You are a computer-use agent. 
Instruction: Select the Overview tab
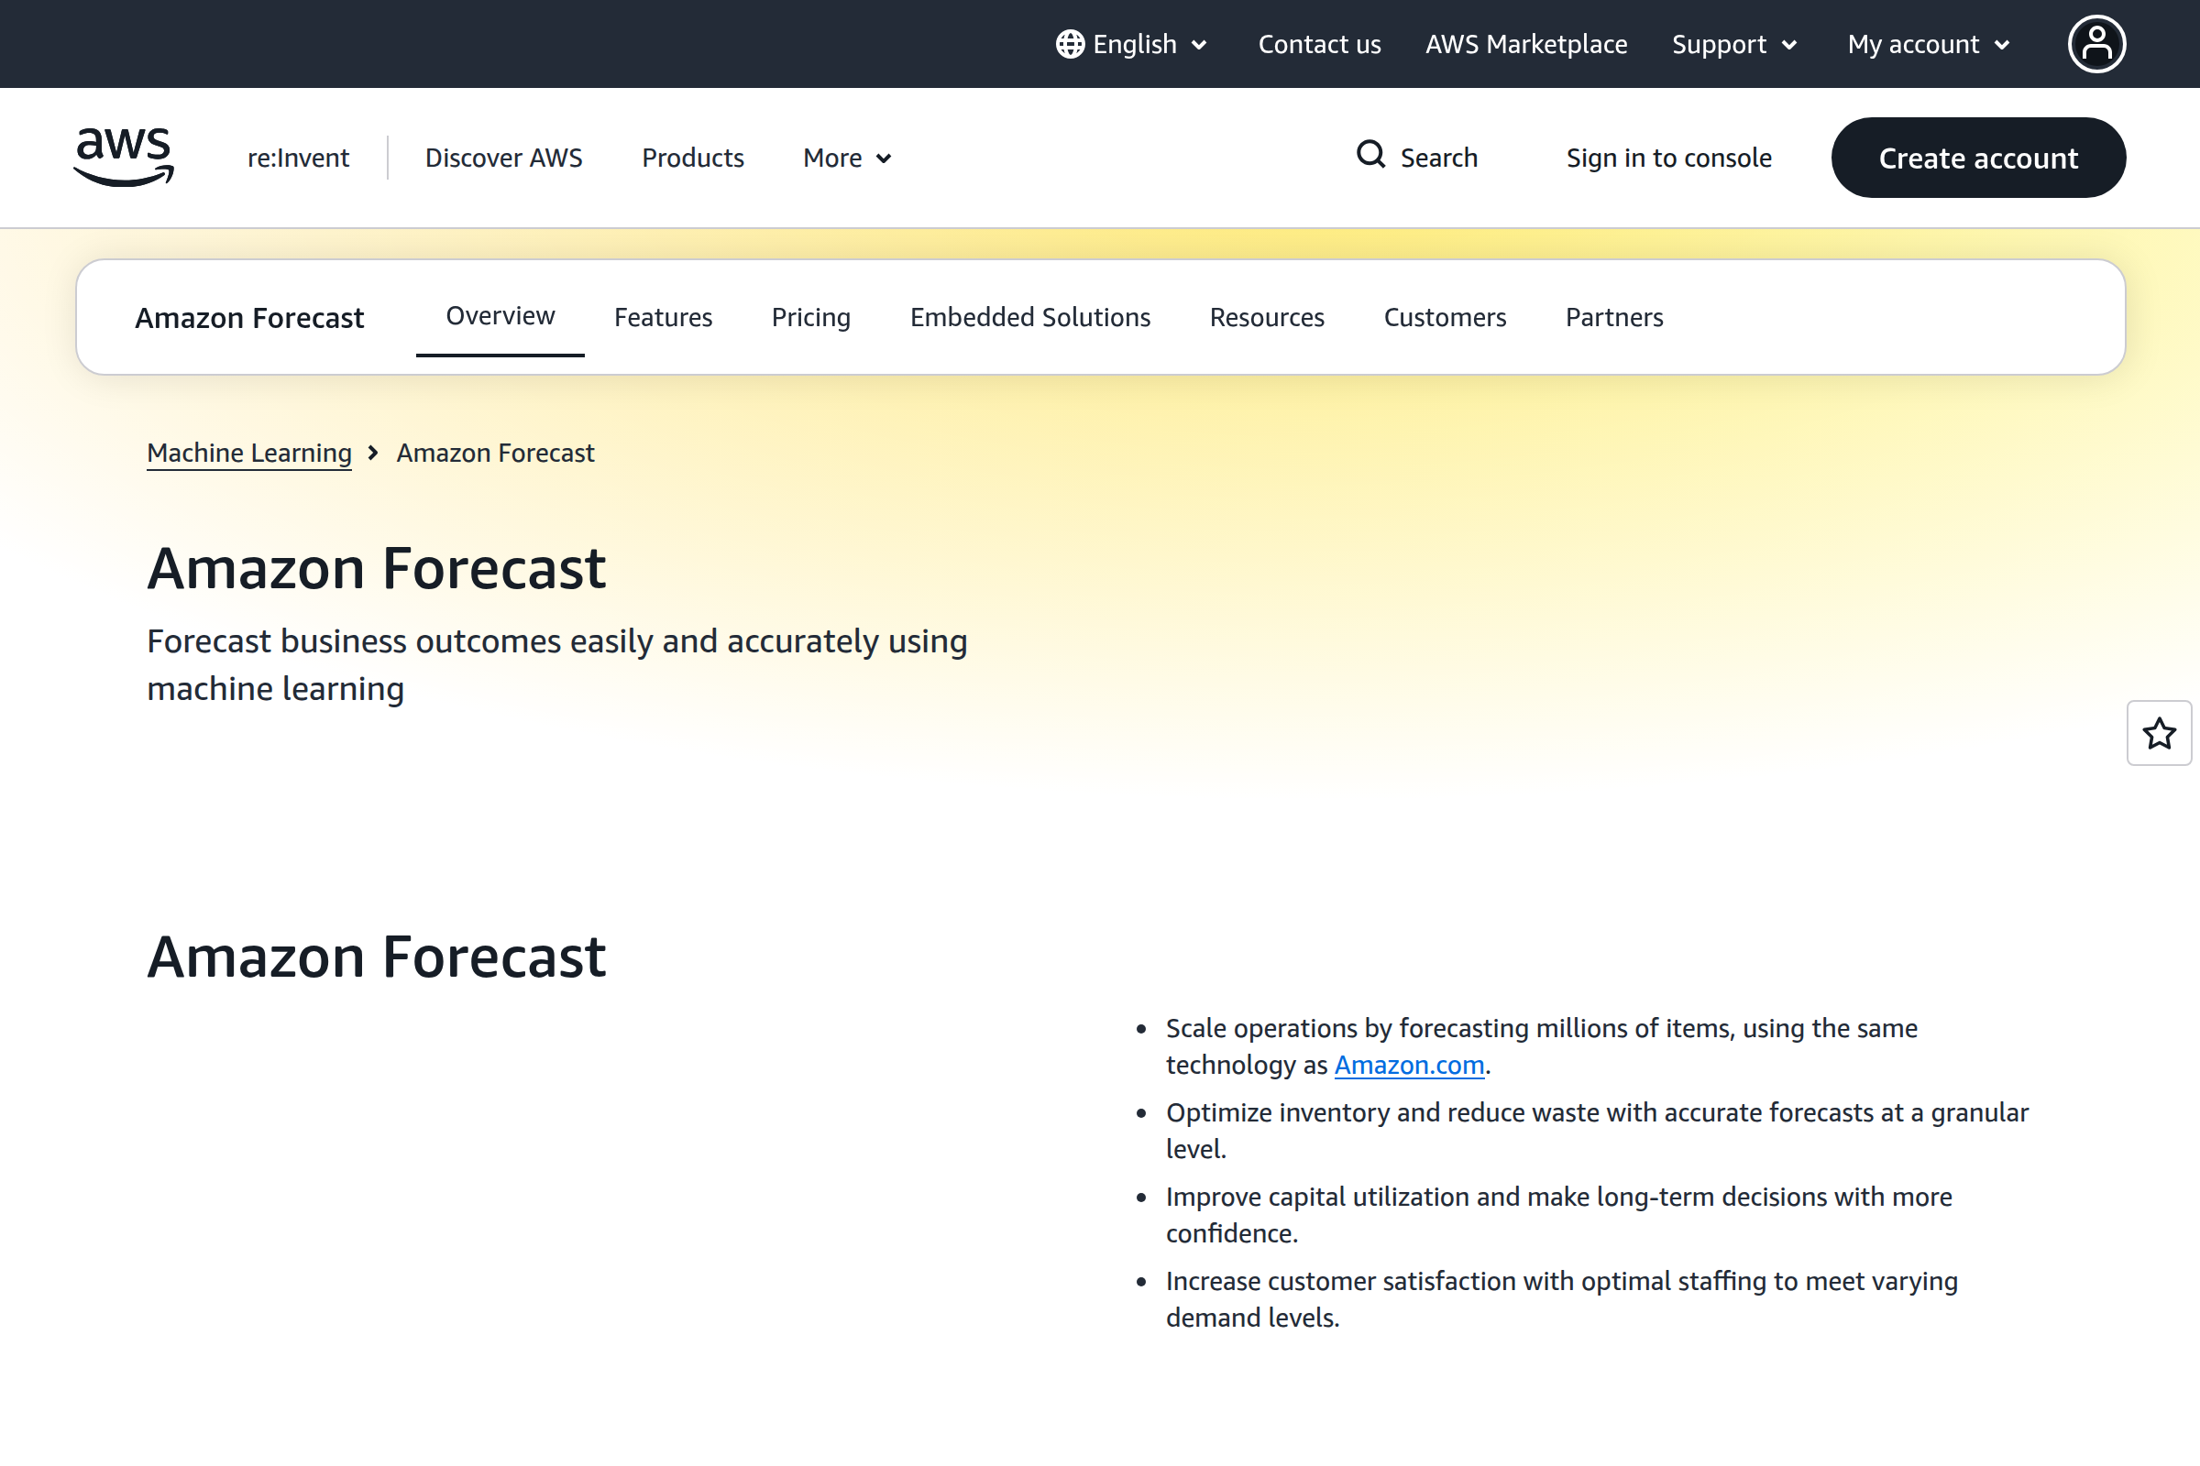[500, 317]
